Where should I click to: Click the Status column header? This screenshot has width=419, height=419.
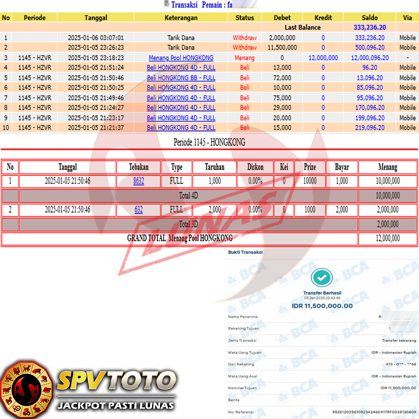click(x=245, y=18)
